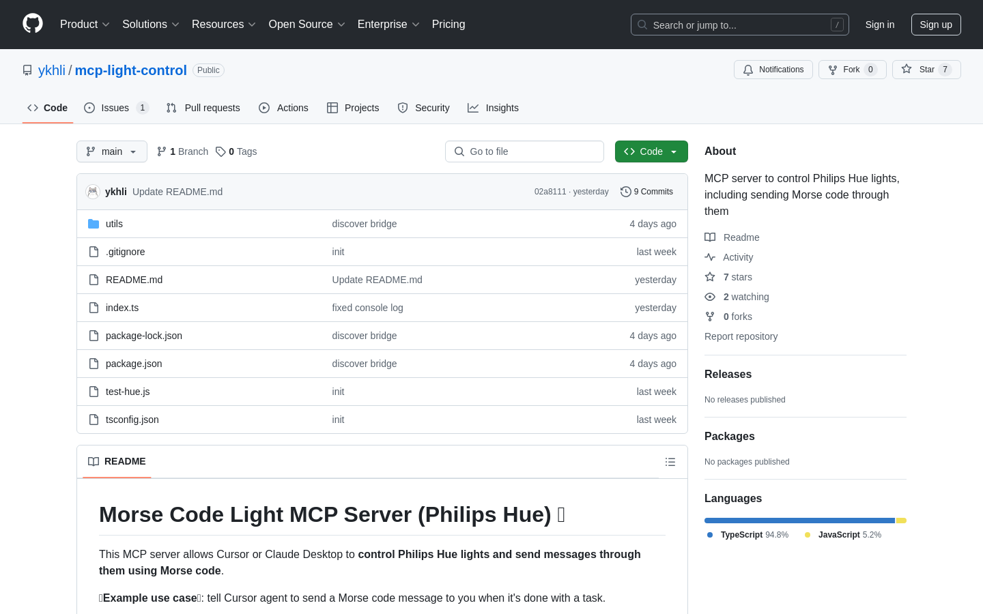The image size is (983, 614).
Task: Open Packages section heading
Action: (x=729, y=437)
